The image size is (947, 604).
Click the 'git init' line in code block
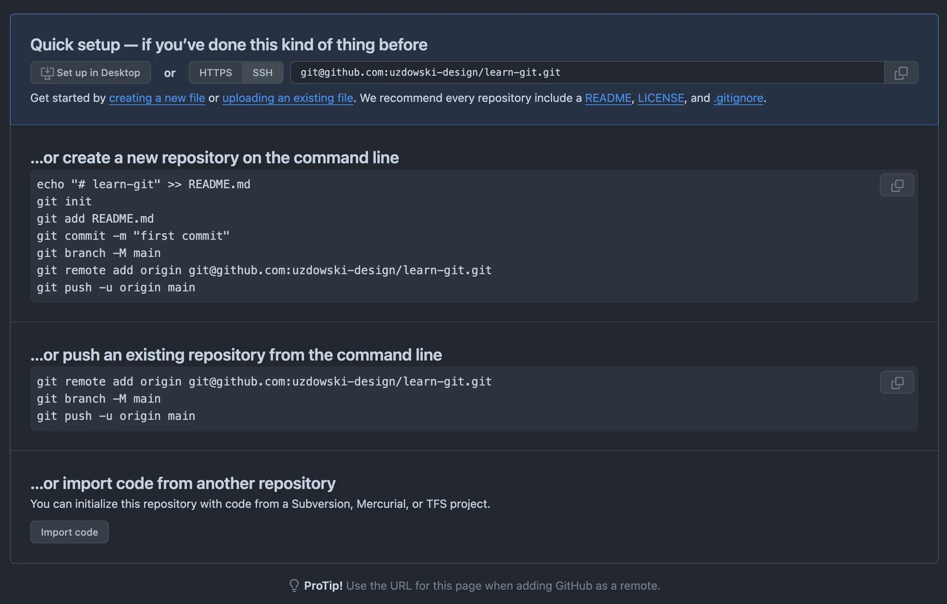click(x=64, y=202)
